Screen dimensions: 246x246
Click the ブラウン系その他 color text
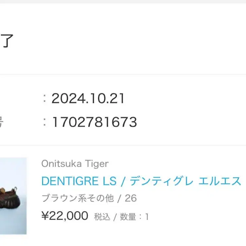coord(77,199)
